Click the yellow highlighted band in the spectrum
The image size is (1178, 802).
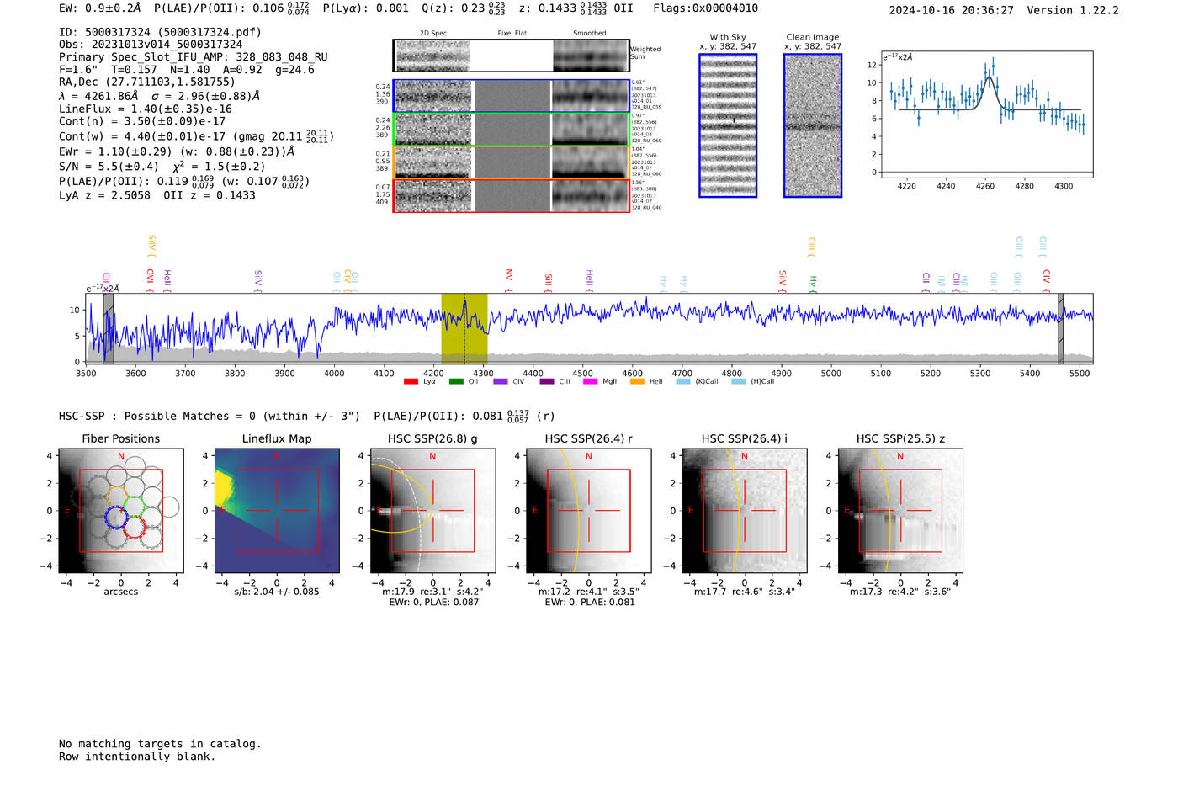[464, 328]
